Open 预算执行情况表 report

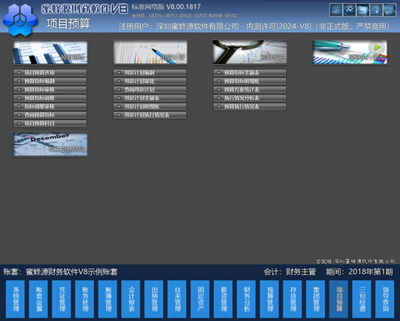click(250, 106)
